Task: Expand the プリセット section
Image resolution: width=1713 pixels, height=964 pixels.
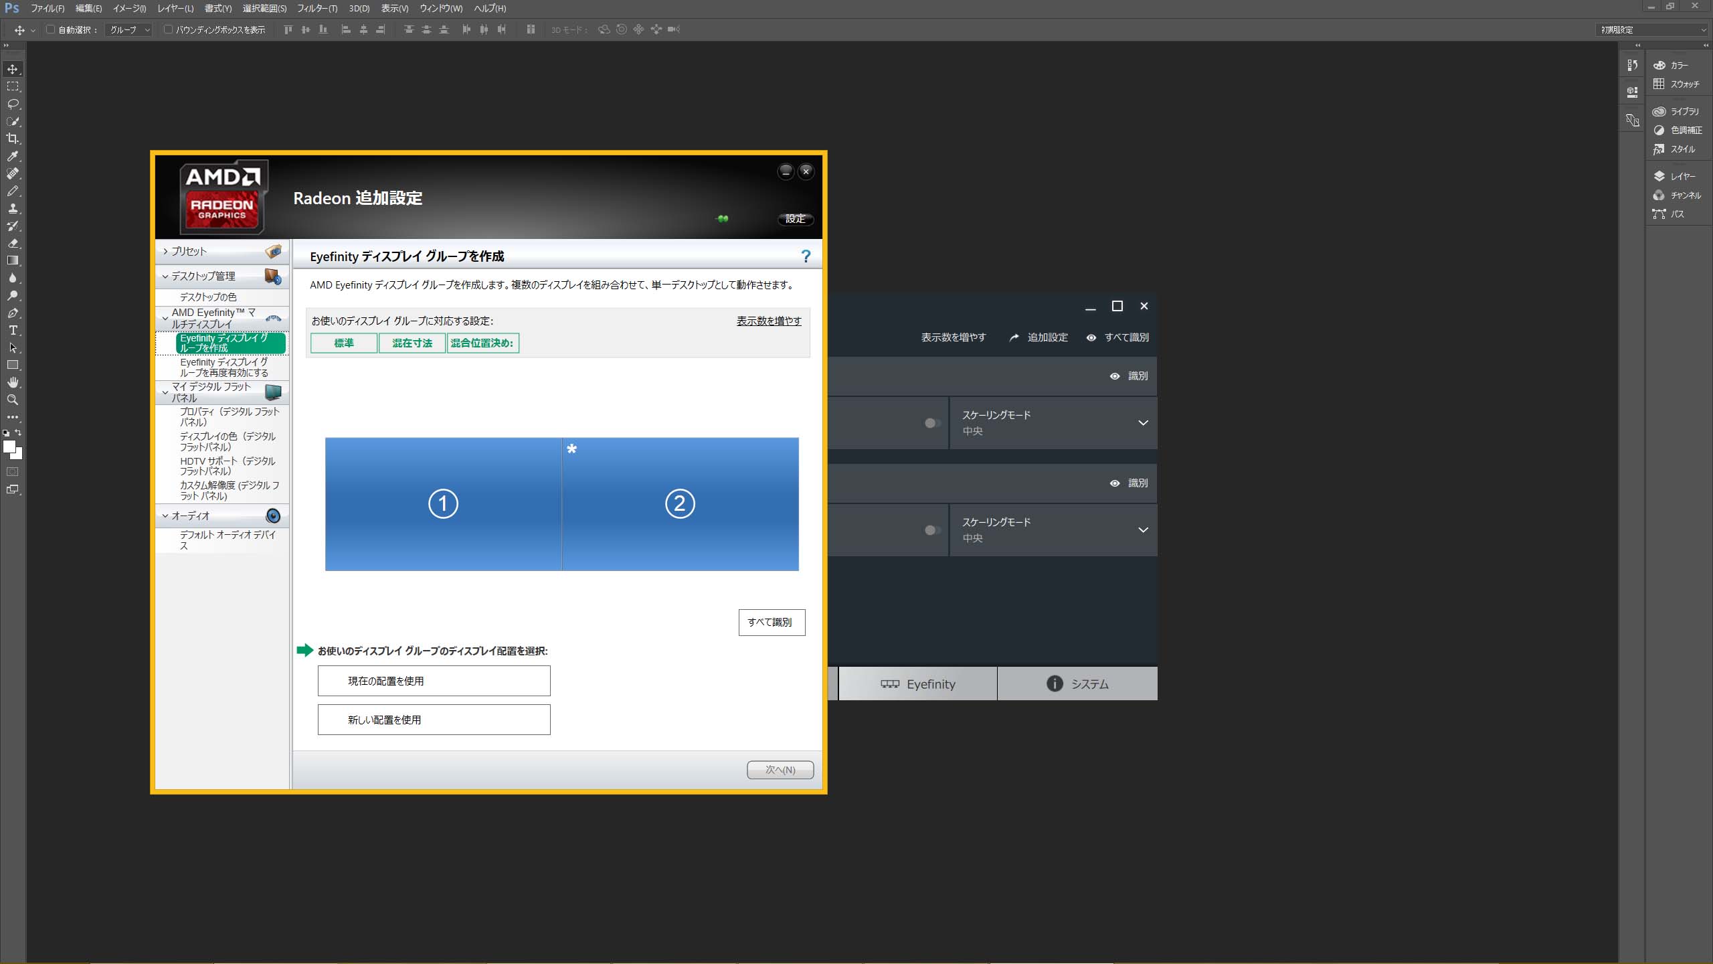Action: 222,251
